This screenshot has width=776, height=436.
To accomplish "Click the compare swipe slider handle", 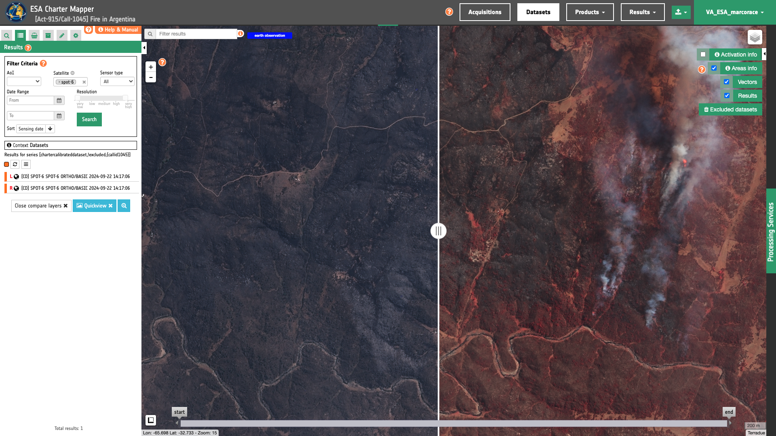I will tap(438, 231).
